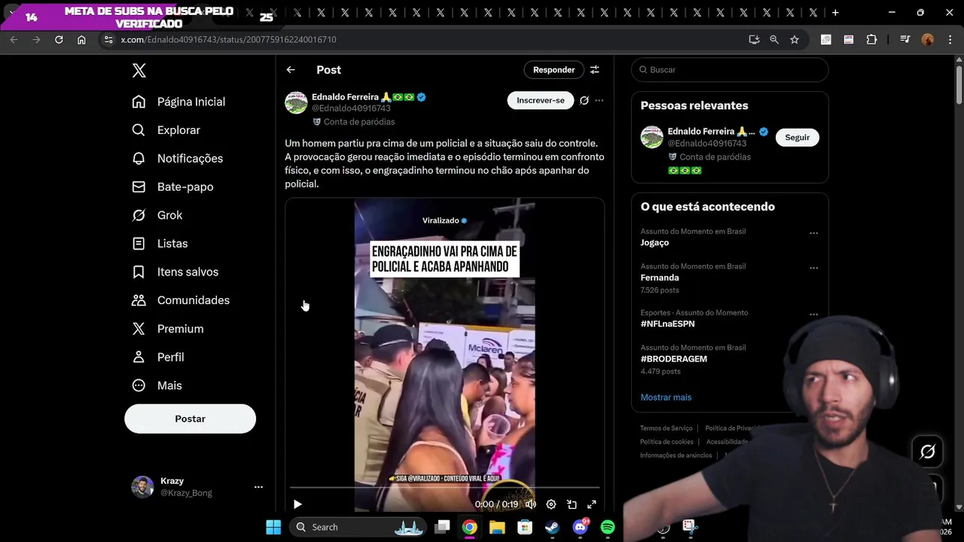Image resolution: width=964 pixels, height=542 pixels.
Task: Open Explorar in the sidebar
Action: click(x=166, y=130)
